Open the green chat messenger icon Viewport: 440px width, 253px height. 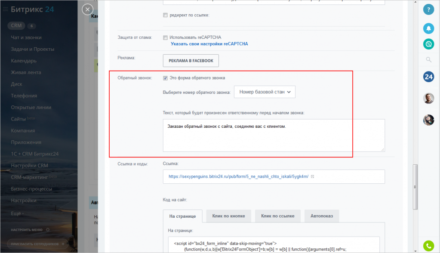428,44
